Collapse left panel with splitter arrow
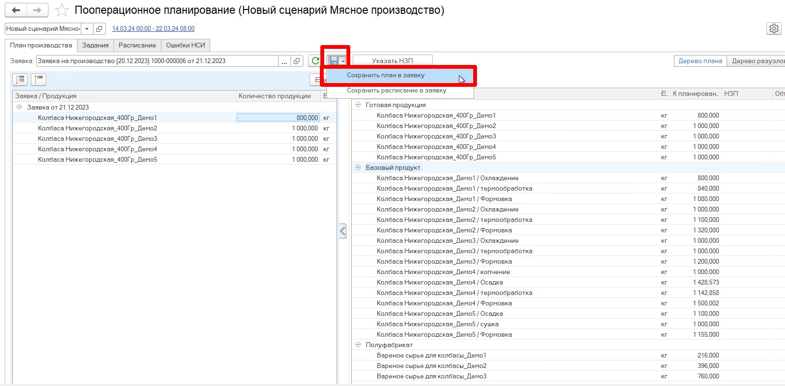Screen dimensions: 785x386 [x=343, y=231]
